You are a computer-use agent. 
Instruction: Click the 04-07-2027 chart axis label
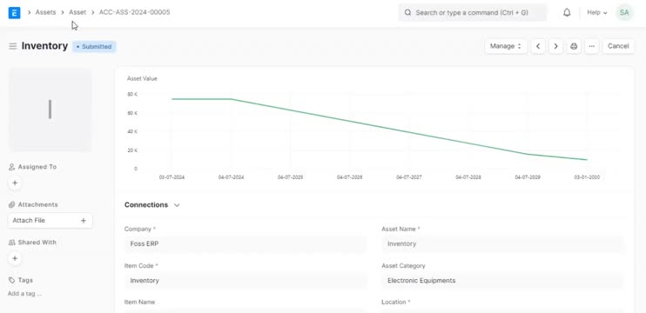408,177
